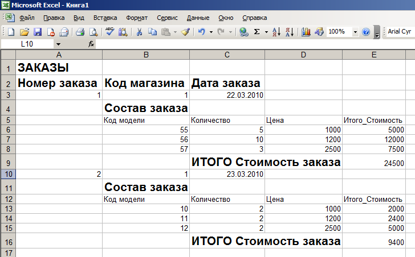Insert hyperlink with globe icon
This screenshot has height=257, width=415.
click(244, 32)
